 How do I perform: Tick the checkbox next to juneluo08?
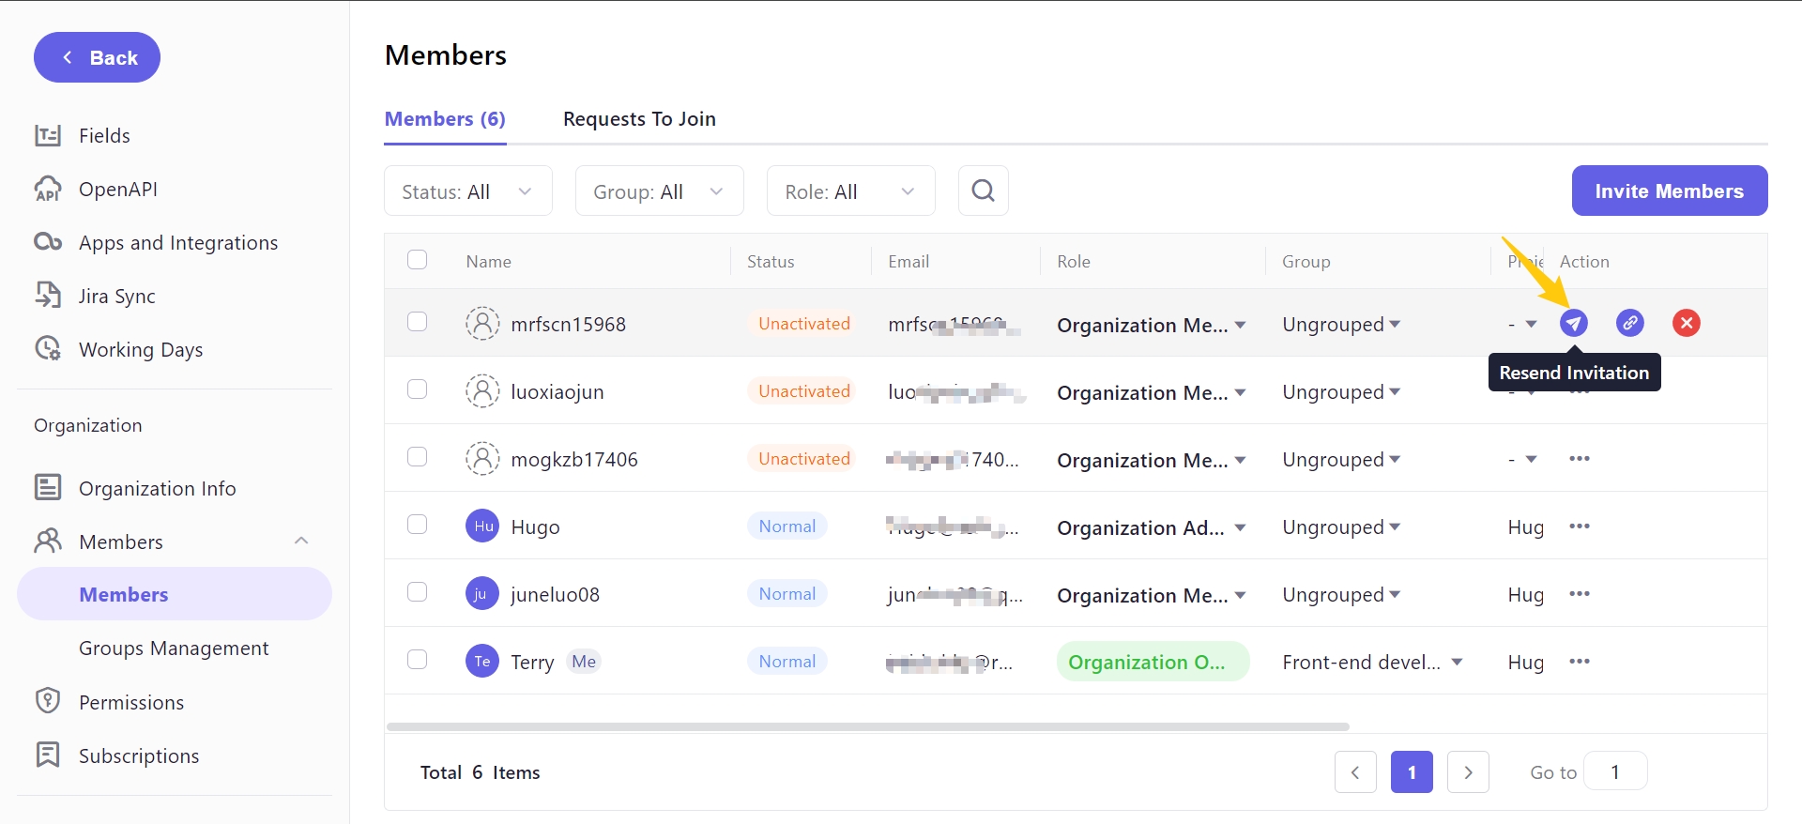point(418,592)
